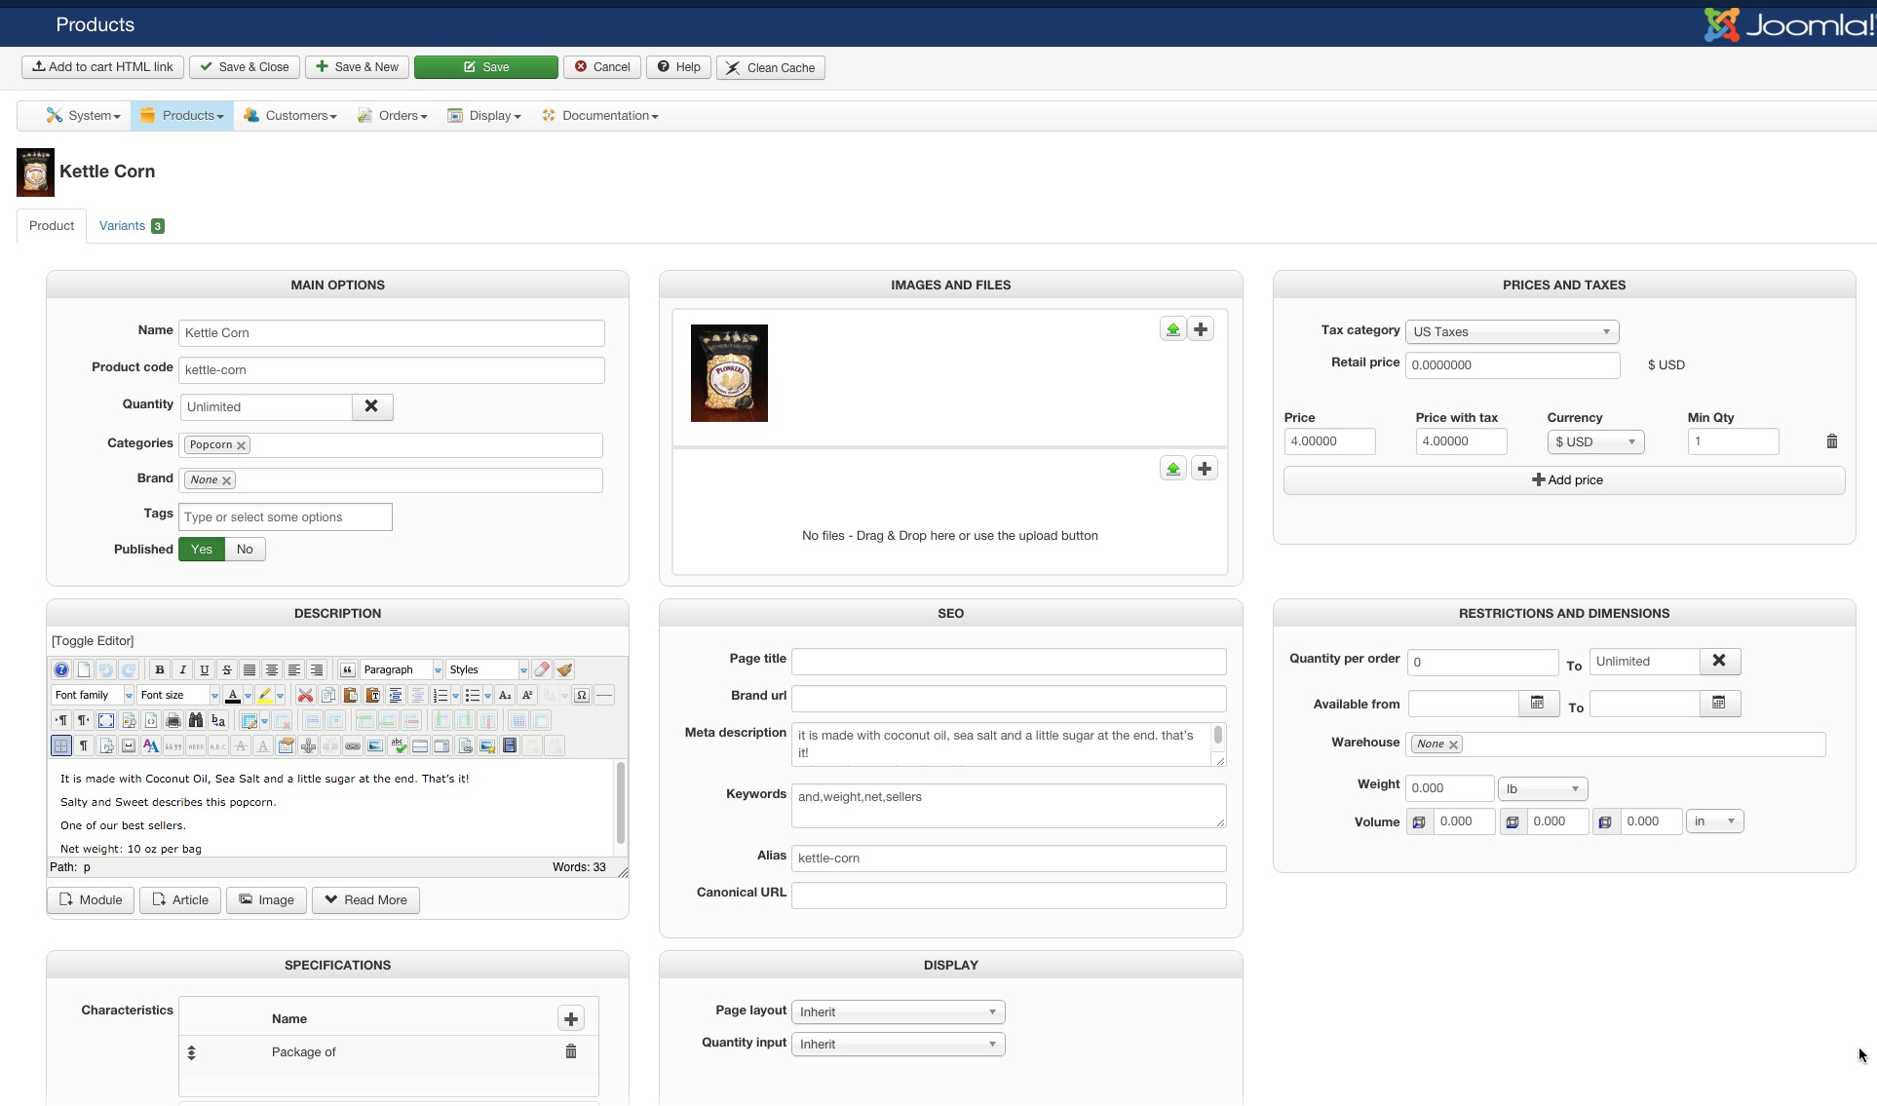The image size is (1877, 1106).
Task: Add a new characteristic with plus icon
Action: click(x=571, y=1018)
